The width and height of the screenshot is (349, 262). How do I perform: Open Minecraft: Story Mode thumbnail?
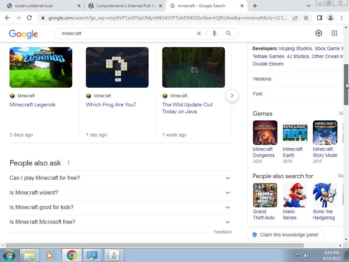pos(325,133)
